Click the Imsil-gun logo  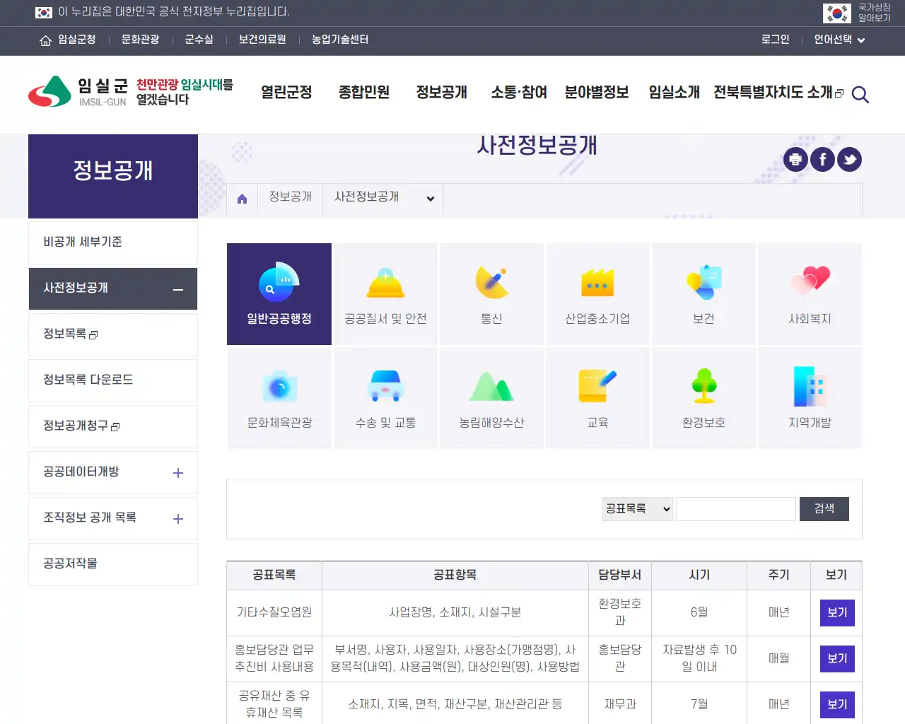(x=78, y=92)
